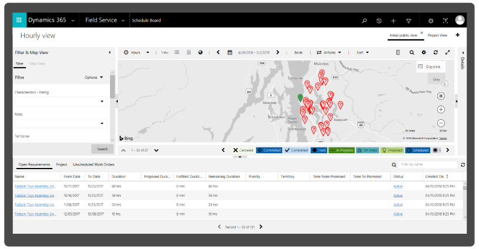Click the plus quick create icon

393,21
